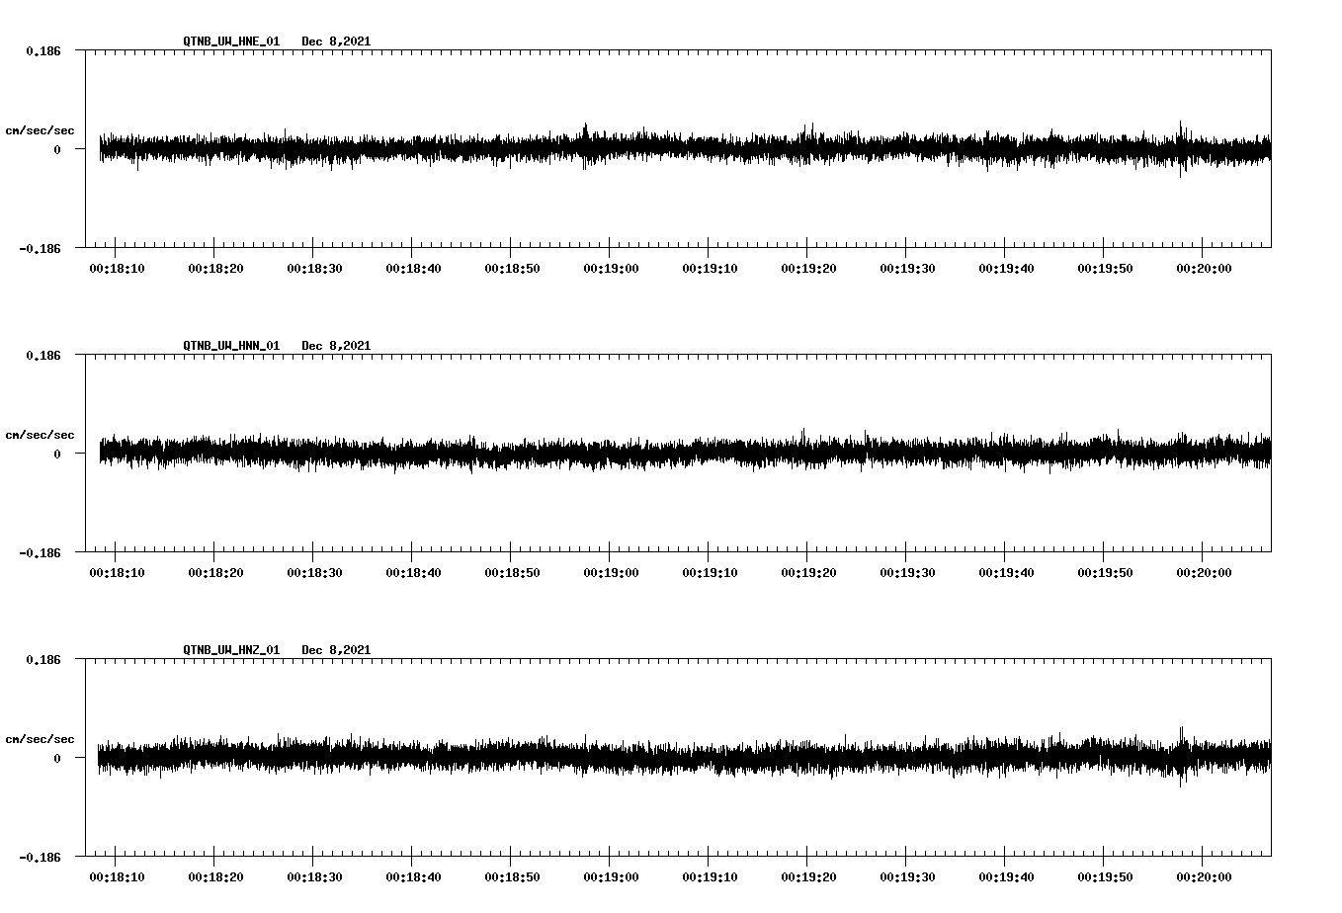Click the 00:19:20 time label under HNE plot
This screenshot has width=1342, height=913.
click(x=808, y=269)
